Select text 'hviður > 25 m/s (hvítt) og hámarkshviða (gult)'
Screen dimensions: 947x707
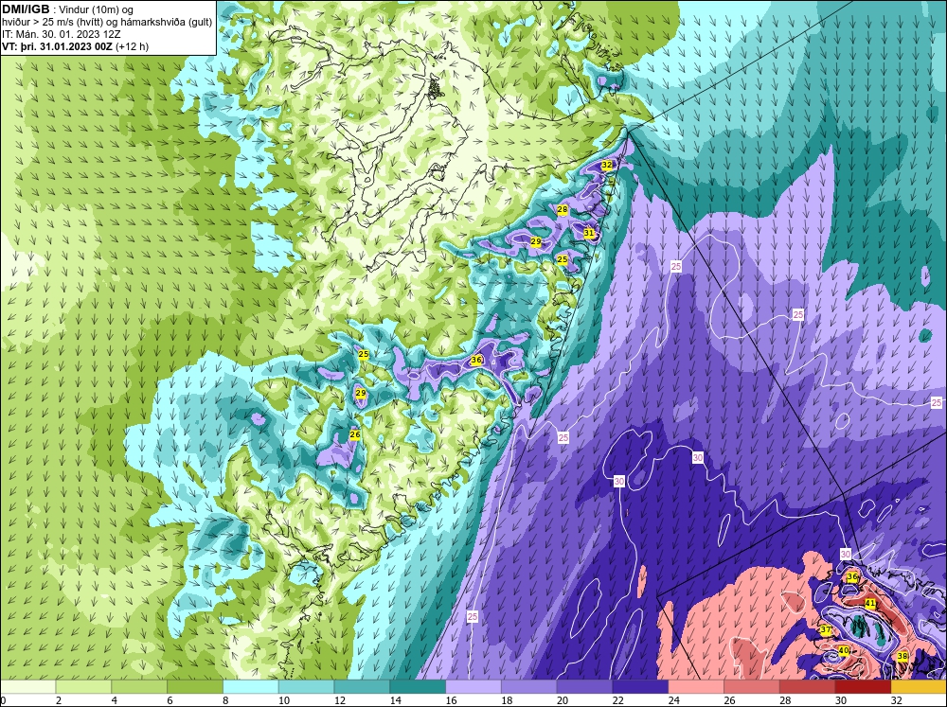tap(108, 22)
